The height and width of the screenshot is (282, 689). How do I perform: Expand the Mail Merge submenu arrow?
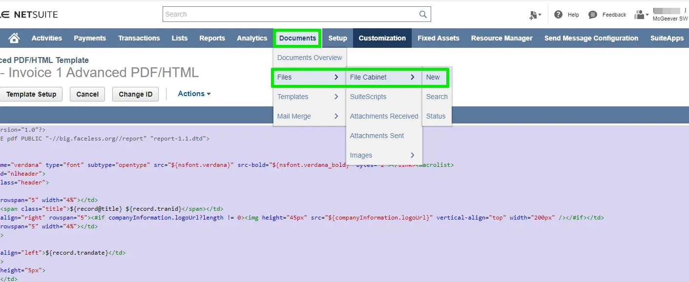coord(336,116)
